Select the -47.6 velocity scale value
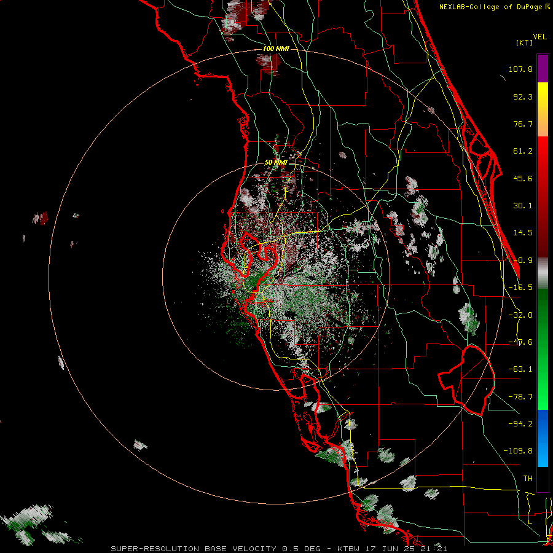The width and height of the screenshot is (553, 553). point(520,342)
